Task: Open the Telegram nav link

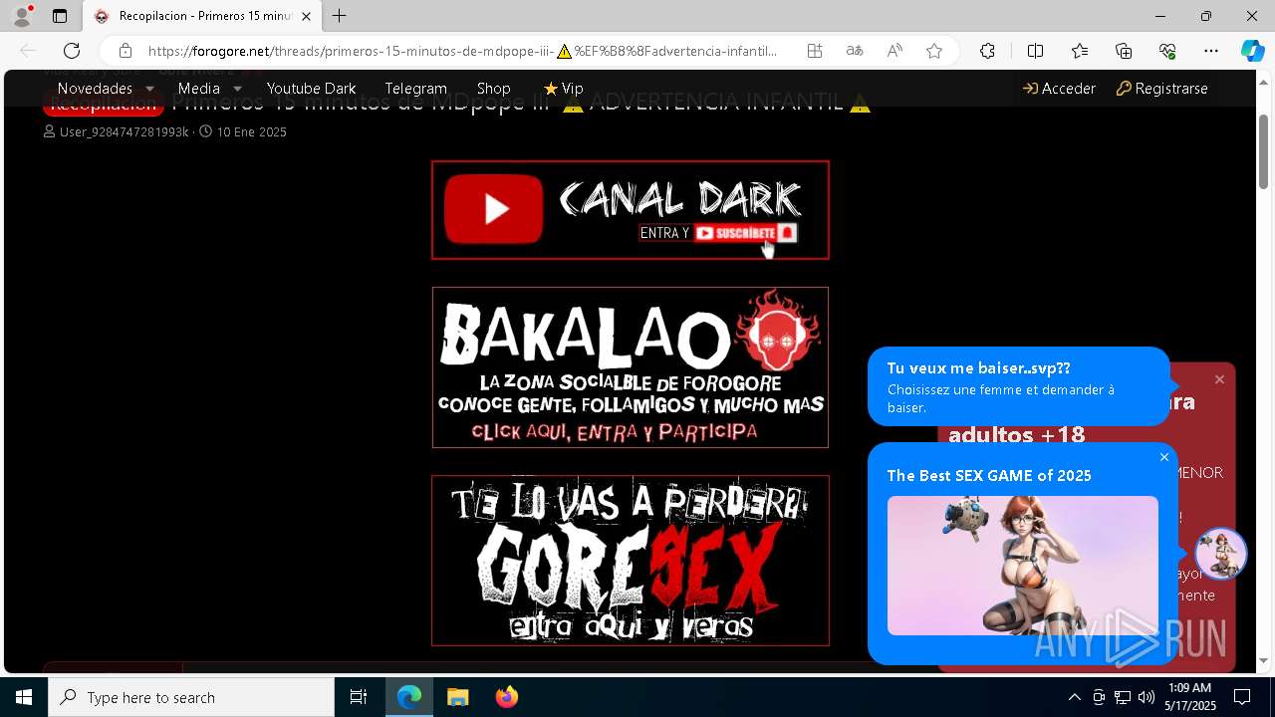Action: (x=415, y=89)
